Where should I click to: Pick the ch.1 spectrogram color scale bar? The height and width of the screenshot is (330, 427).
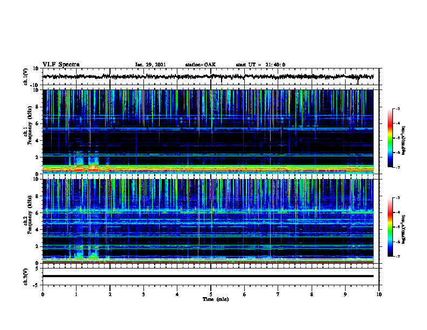[390, 138]
